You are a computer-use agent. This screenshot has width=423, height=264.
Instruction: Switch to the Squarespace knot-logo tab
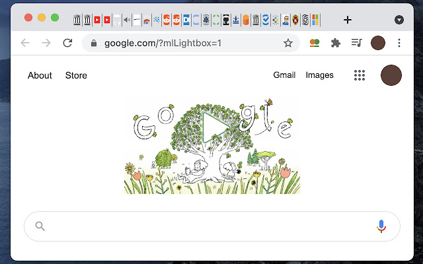point(305,20)
